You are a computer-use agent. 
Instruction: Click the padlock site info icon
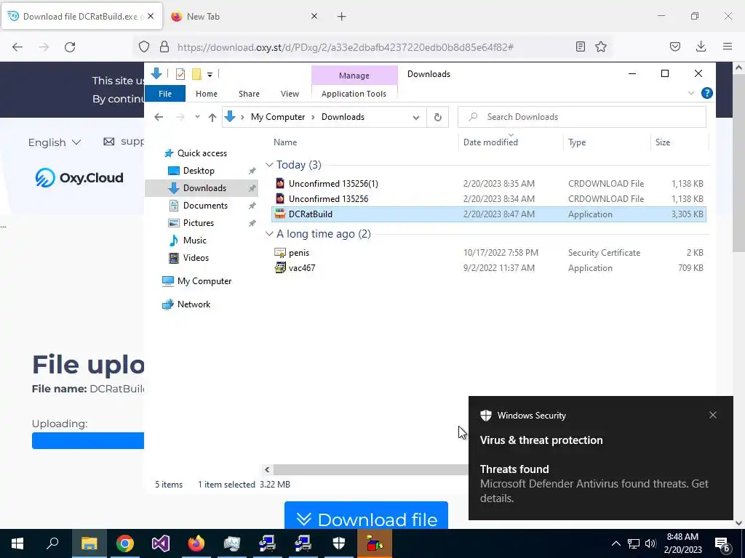pyautogui.click(x=164, y=47)
